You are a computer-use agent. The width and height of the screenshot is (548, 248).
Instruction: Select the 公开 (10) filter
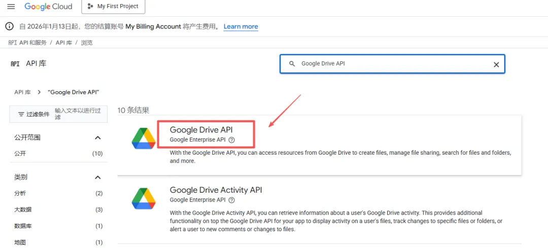[58, 154]
